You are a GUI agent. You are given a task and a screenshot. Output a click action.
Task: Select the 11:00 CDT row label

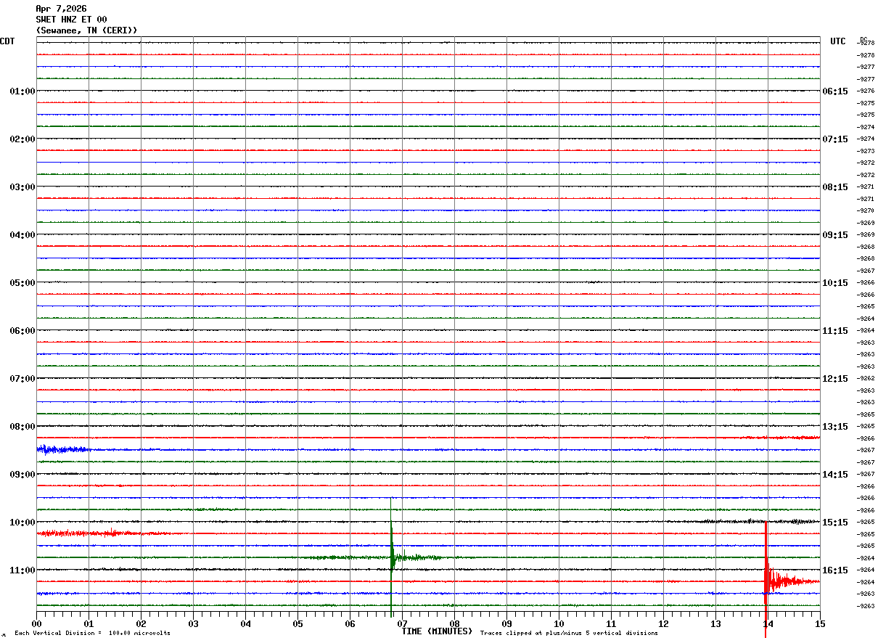[x=22, y=570]
